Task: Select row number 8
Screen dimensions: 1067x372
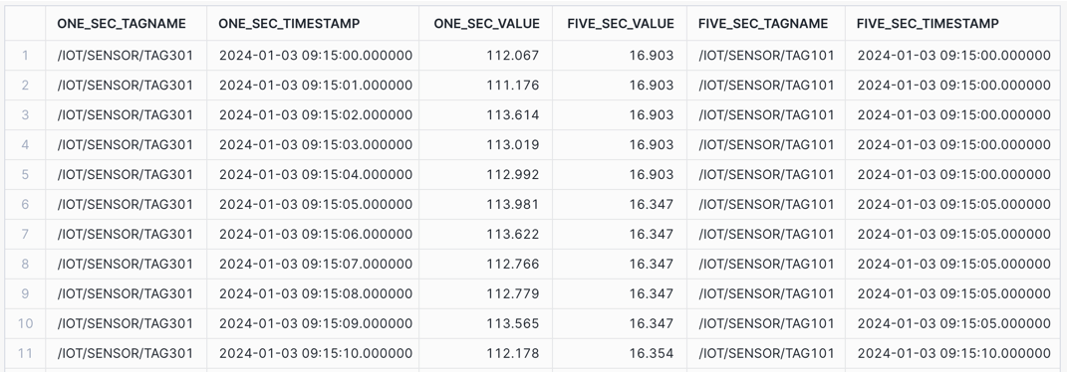Action: [x=25, y=264]
